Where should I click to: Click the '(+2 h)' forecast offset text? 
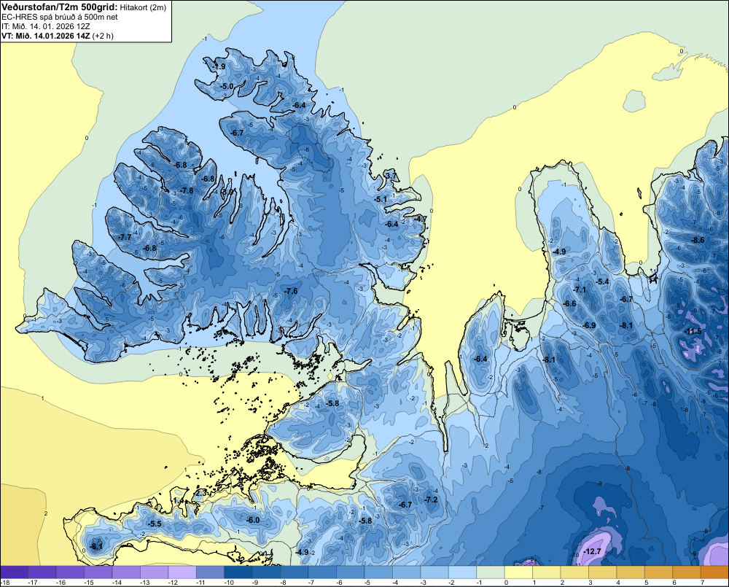click(104, 36)
